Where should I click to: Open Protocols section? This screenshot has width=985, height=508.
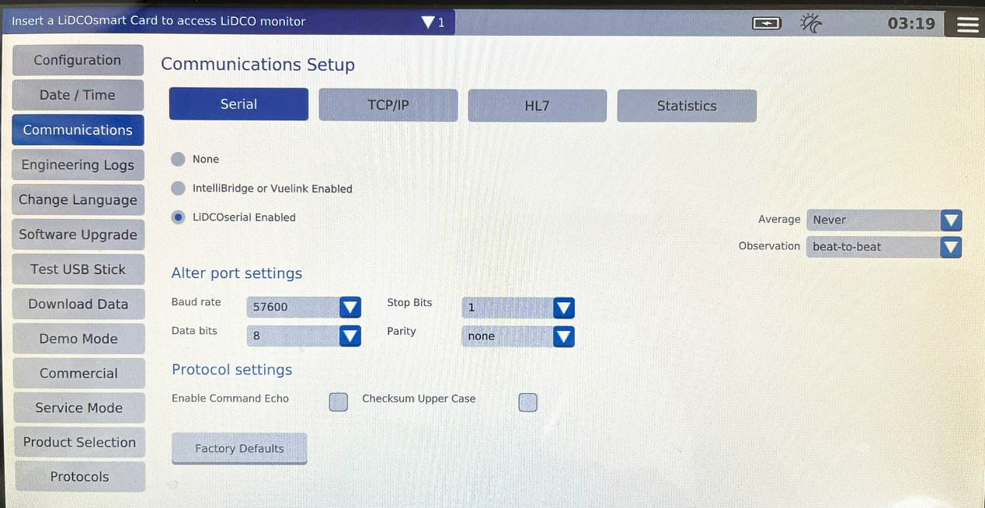(x=79, y=477)
